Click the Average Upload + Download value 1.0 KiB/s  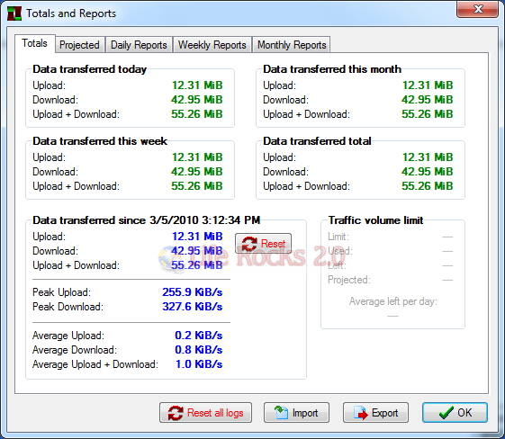199,364
